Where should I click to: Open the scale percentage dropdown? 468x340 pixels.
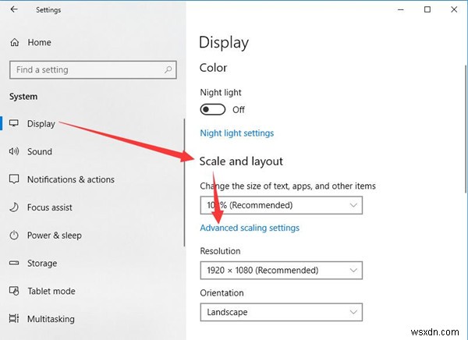pos(282,205)
